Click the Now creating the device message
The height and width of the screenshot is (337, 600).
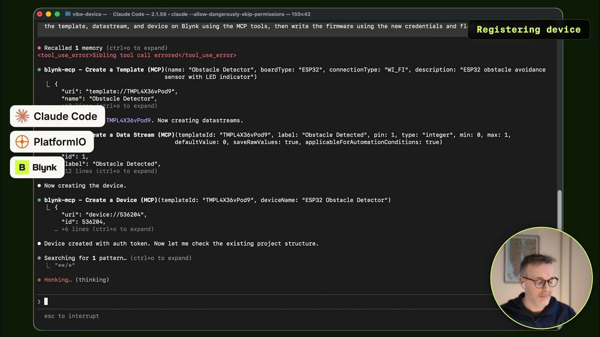click(85, 186)
